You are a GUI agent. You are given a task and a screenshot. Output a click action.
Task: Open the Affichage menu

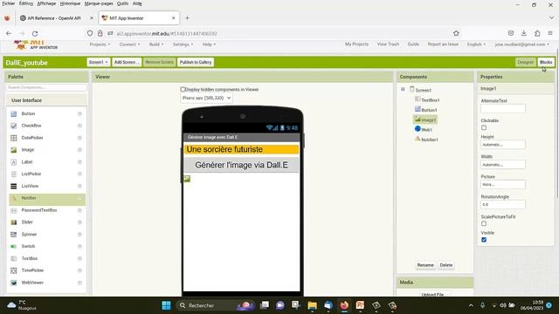click(46, 3)
